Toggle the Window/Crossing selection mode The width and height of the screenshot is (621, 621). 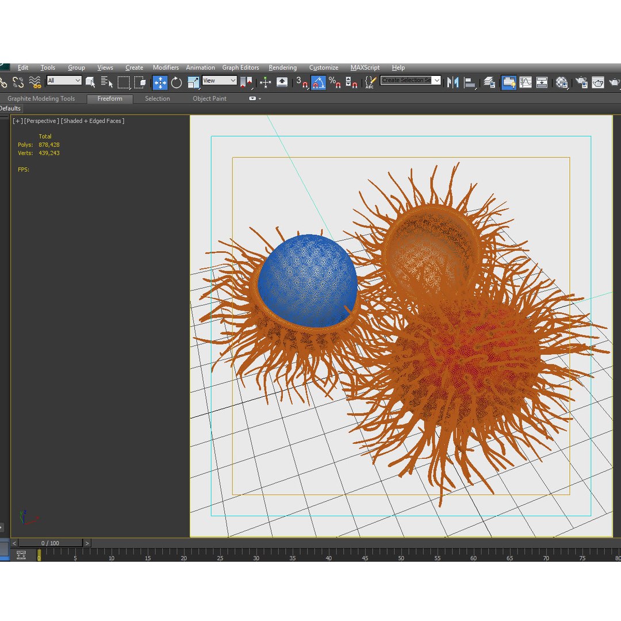(140, 82)
